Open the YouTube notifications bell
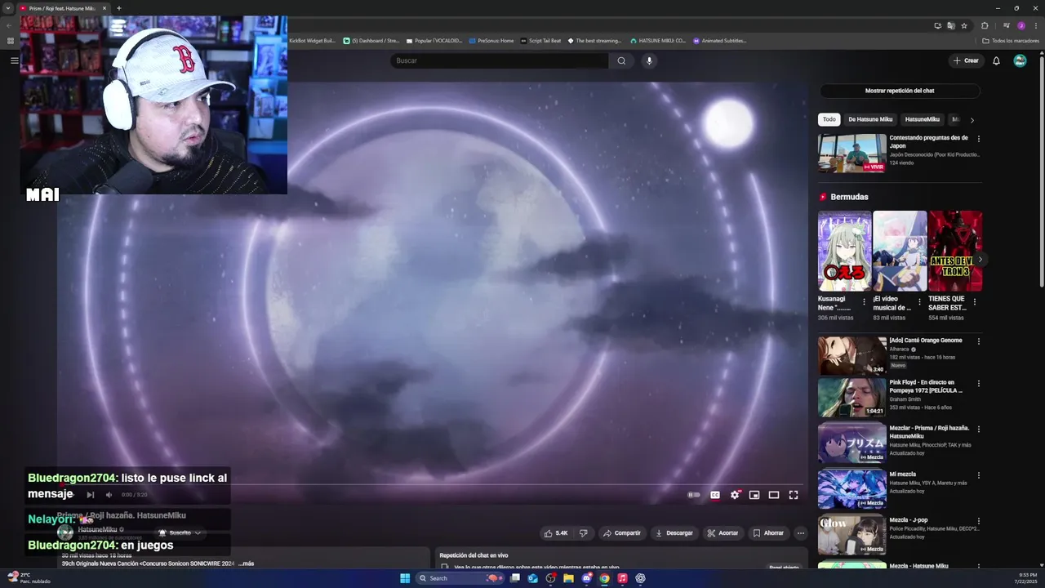The image size is (1045, 588). 996,60
